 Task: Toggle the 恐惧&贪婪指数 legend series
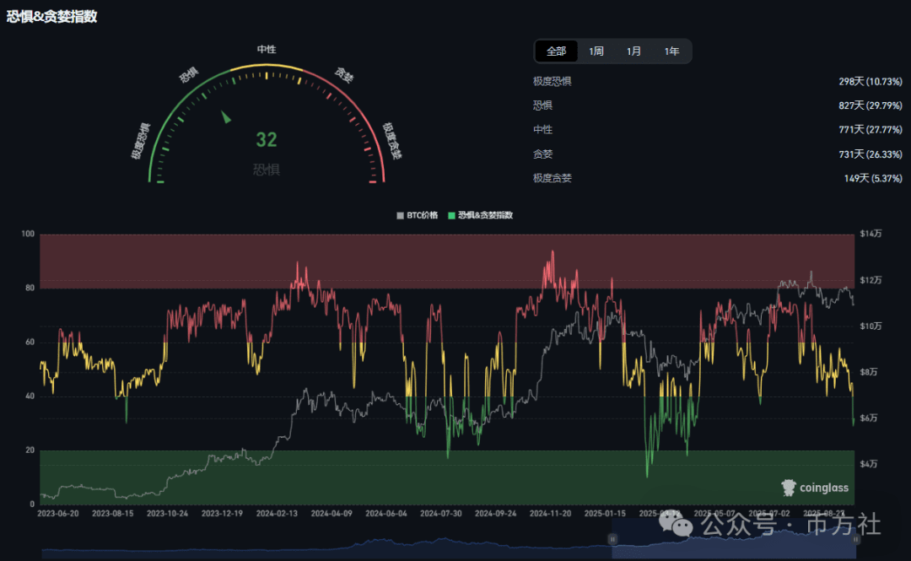pyautogui.click(x=485, y=215)
